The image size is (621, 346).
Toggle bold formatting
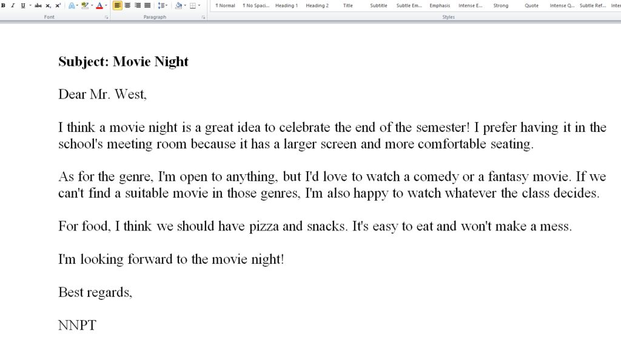tap(4, 5)
